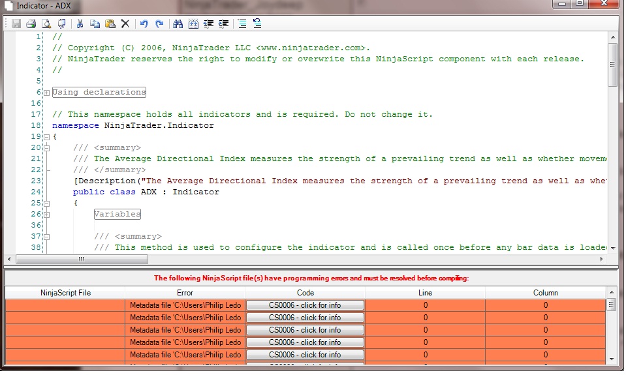Collapse the class block at line 25
626x375 pixels.
47,203
